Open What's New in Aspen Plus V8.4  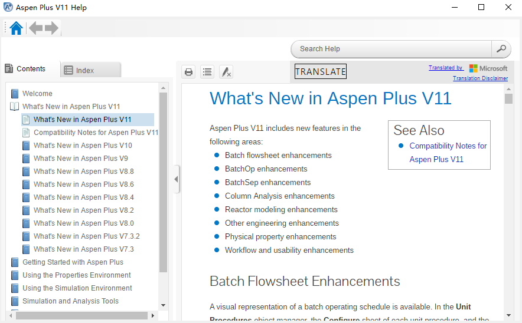point(84,197)
